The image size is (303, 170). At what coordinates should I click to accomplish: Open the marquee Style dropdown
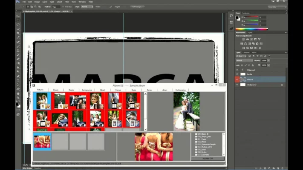(x=87, y=7)
